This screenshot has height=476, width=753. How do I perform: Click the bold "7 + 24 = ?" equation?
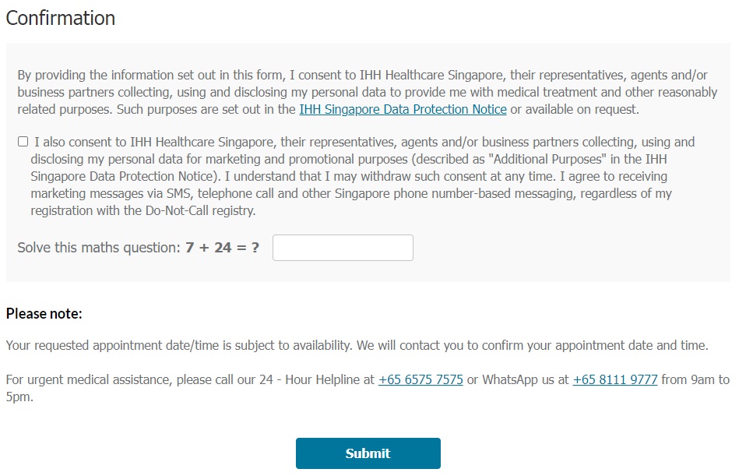click(x=223, y=249)
